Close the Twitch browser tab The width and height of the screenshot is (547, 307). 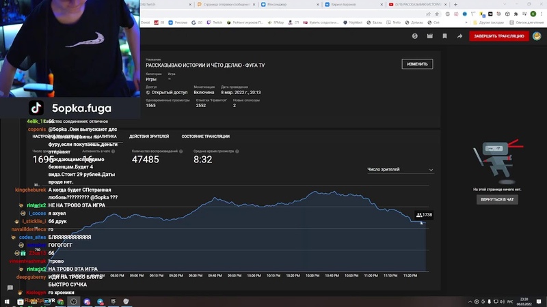[190, 5]
